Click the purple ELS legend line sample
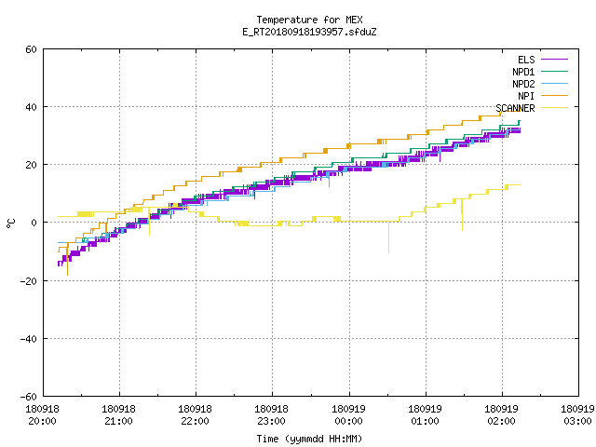Image resolution: width=596 pixels, height=447 pixels. point(554,60)
